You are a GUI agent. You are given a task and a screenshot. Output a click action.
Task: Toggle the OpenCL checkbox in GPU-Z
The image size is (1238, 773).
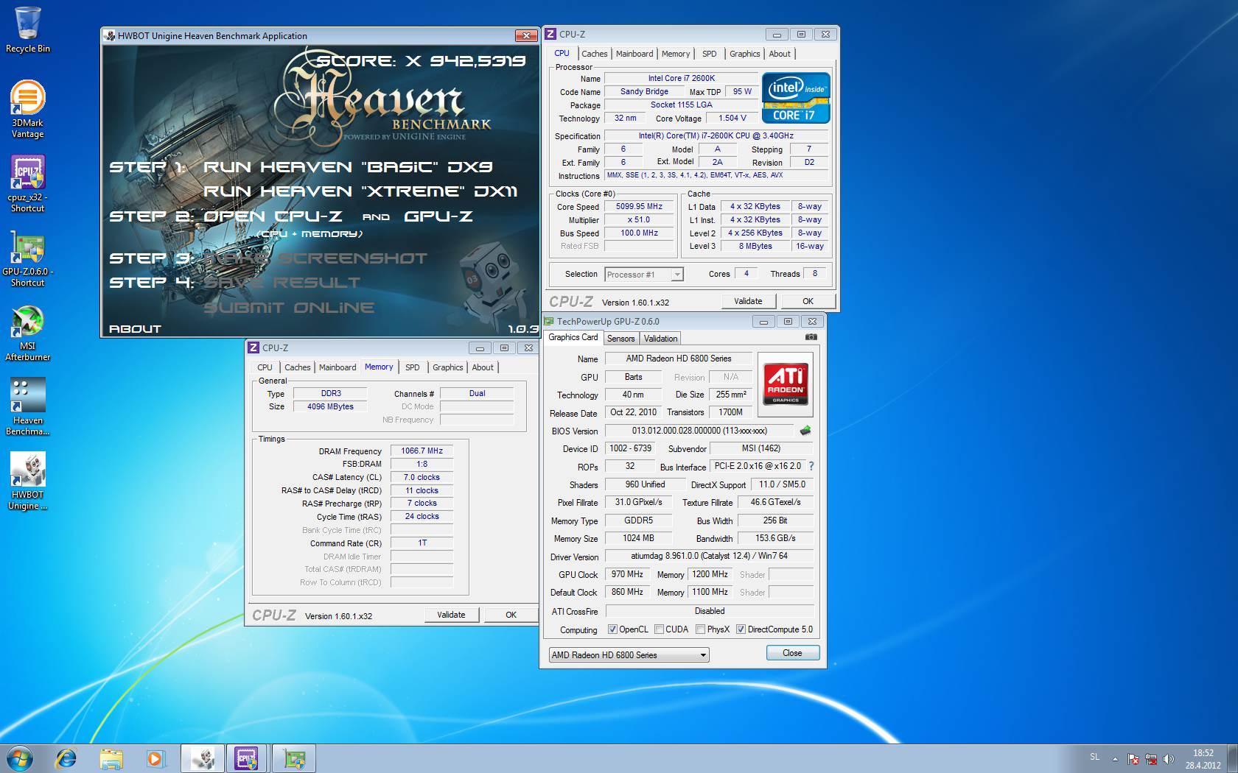612,629
